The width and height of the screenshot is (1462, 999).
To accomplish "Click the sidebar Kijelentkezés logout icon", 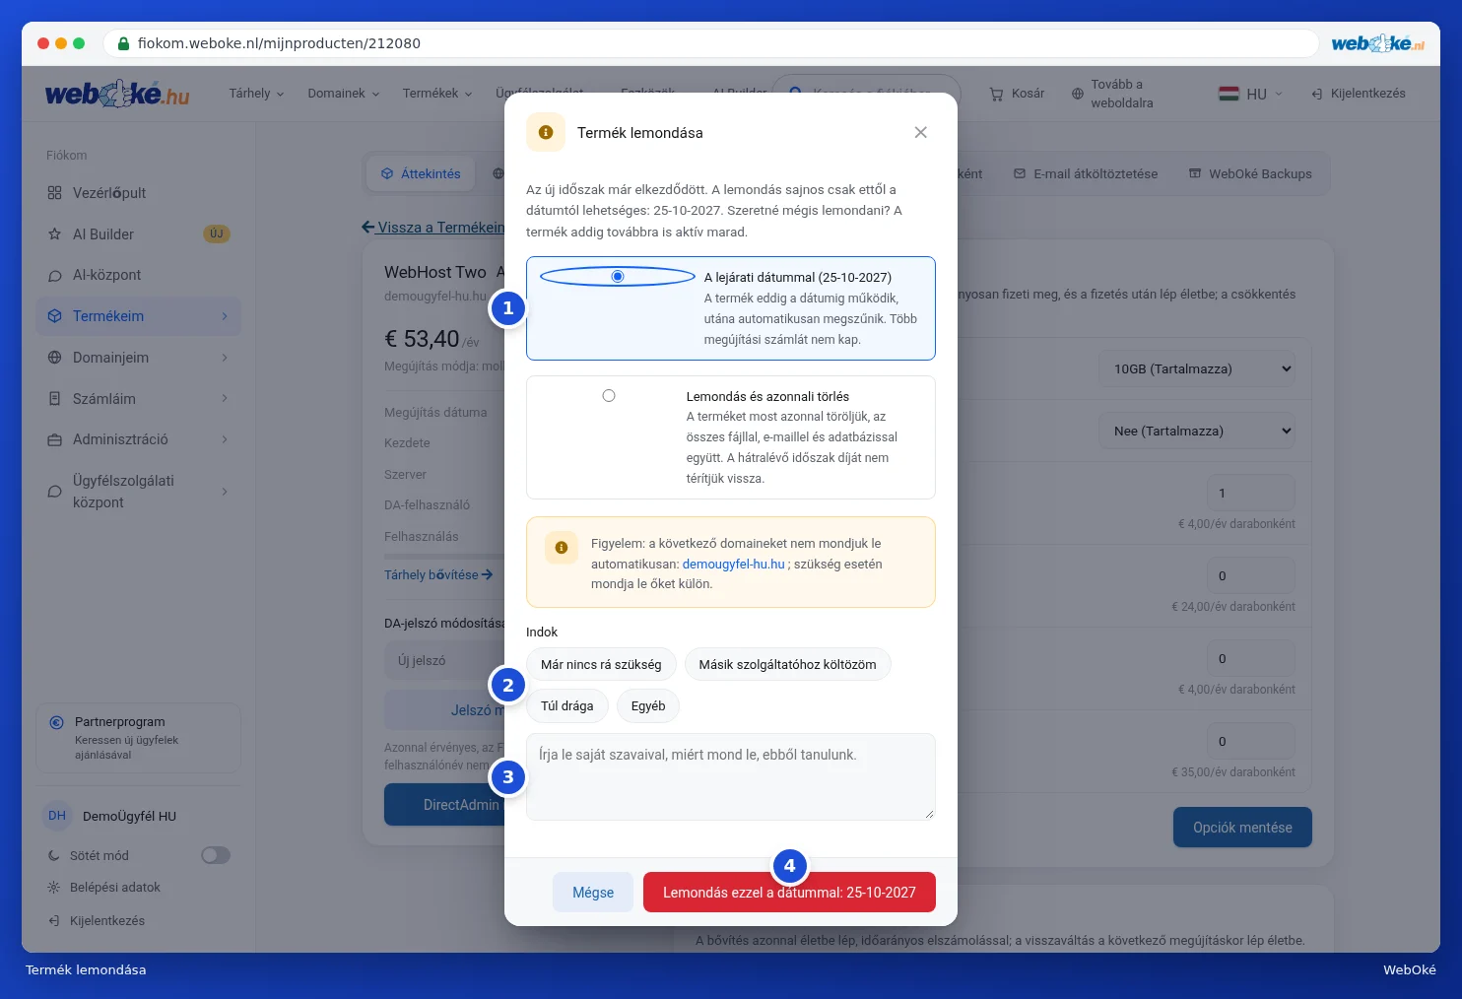I will (x=54, y=921).
